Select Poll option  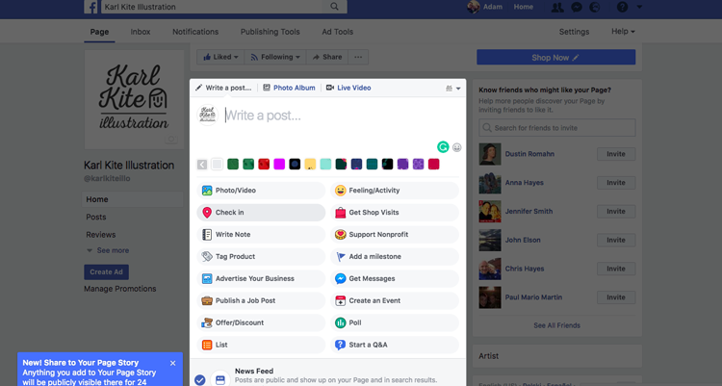point(395,322)
